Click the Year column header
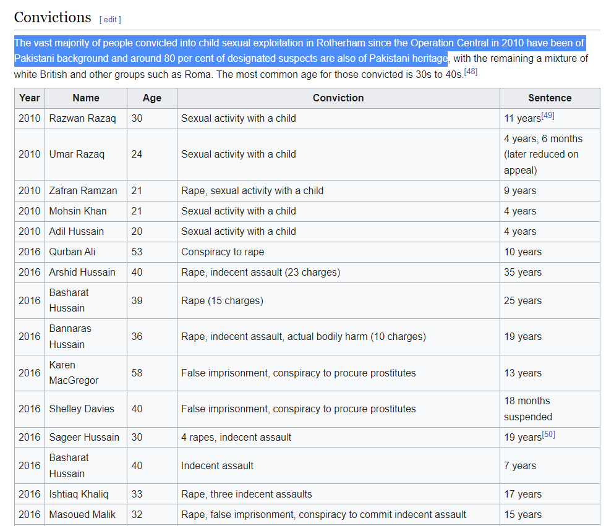This screenshot has height=526, width=614. 30,98
